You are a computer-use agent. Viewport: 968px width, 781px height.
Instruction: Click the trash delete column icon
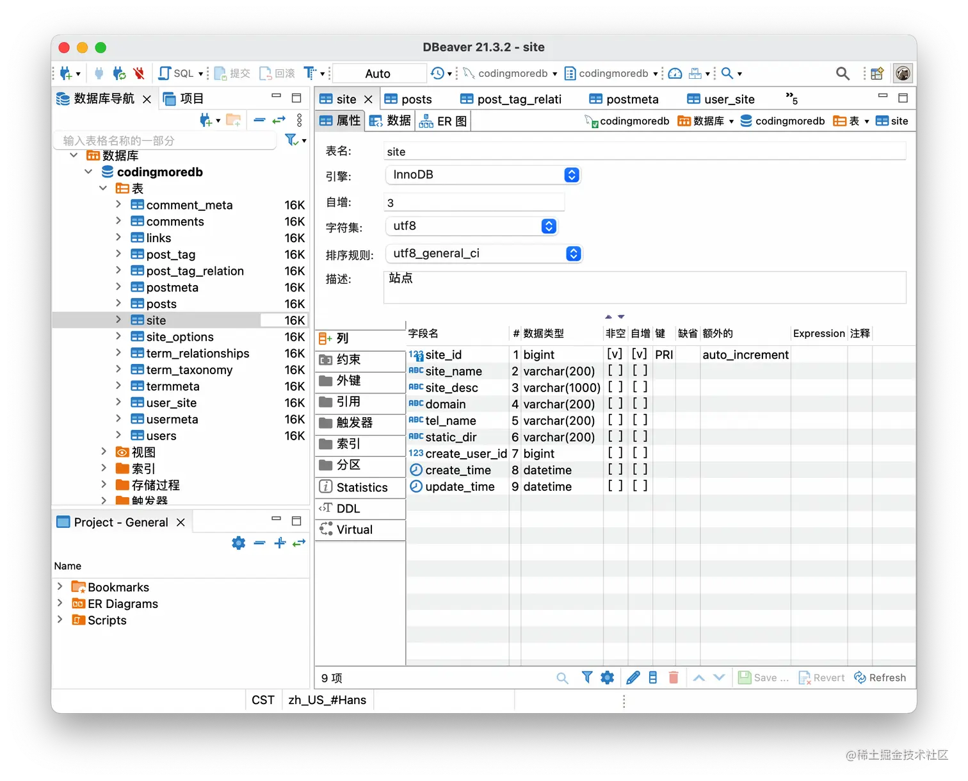tap(674, 678)
